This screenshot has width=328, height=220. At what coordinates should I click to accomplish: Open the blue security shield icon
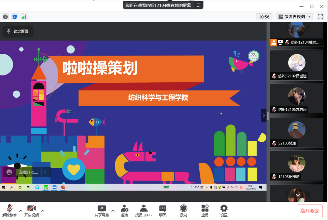pos(15,17)
